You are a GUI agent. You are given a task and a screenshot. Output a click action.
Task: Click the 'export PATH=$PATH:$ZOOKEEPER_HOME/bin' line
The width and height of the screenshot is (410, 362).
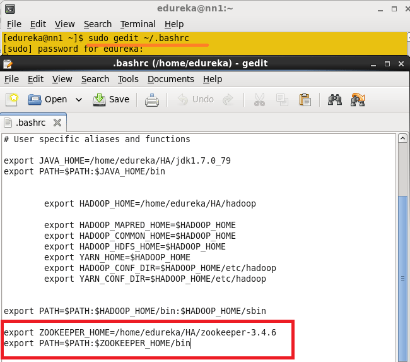tap(97, 343)
